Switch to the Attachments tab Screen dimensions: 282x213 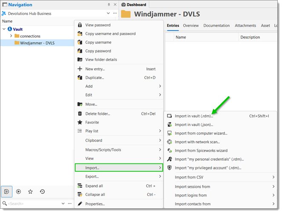(245, 26)
